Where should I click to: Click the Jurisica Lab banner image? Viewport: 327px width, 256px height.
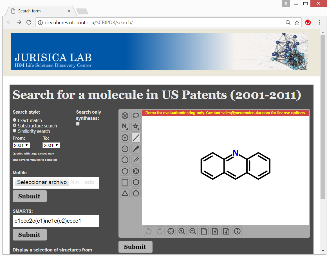tap(159, 52)
